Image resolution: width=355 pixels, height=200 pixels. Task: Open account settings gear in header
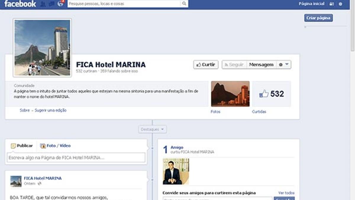point(341,4)
